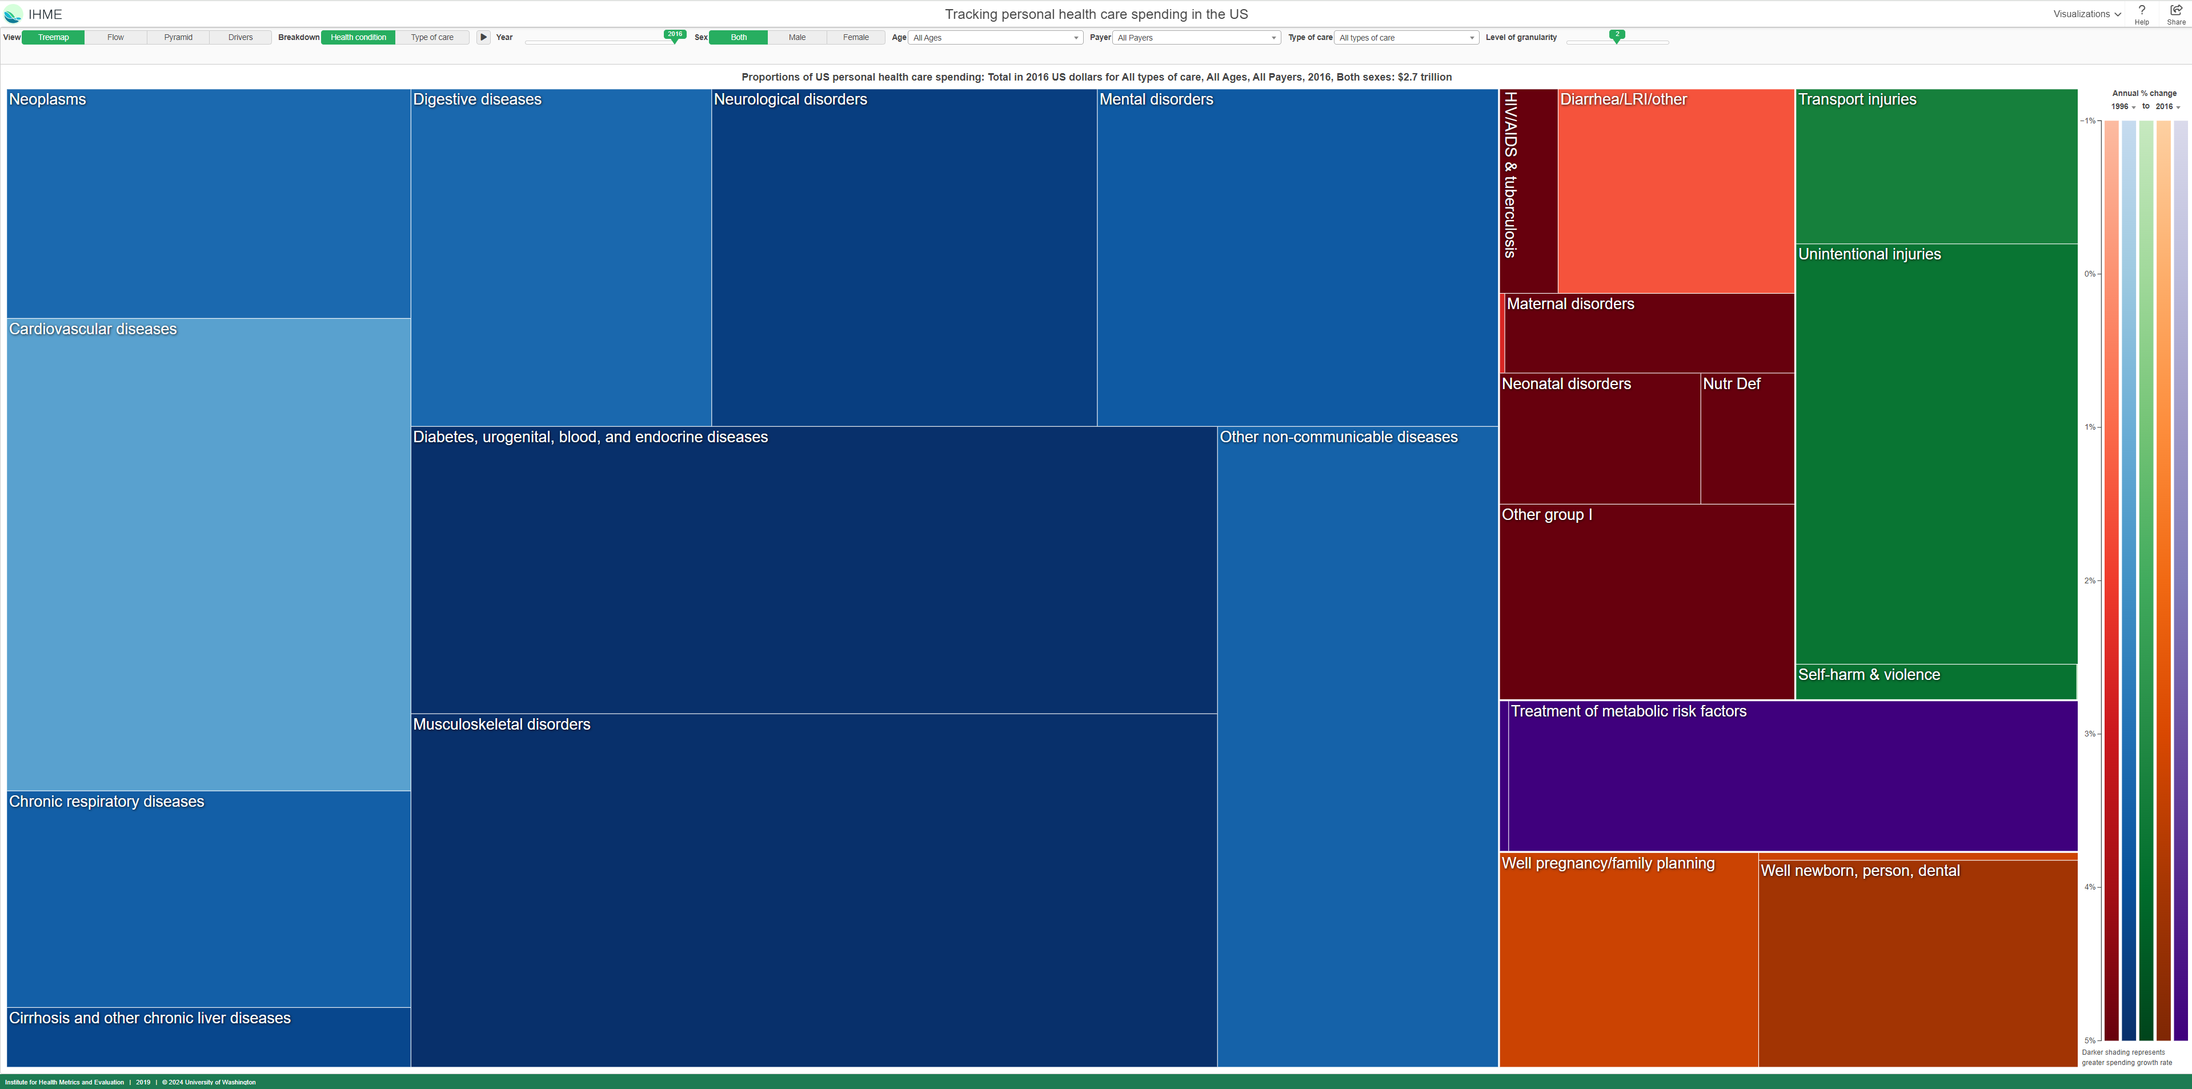This screenshot has width=2192, height=1089.
Task: Switch to Drivers view
Action: point(241,38)
